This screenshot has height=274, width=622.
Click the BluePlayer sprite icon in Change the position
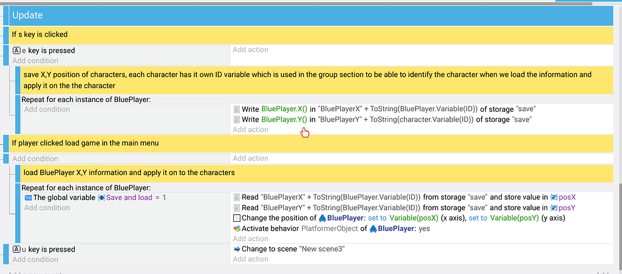pyautogui.click(x=323, y=218)
